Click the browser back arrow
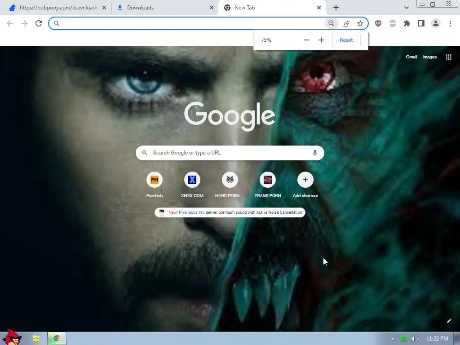 click(x=10, y=23)
